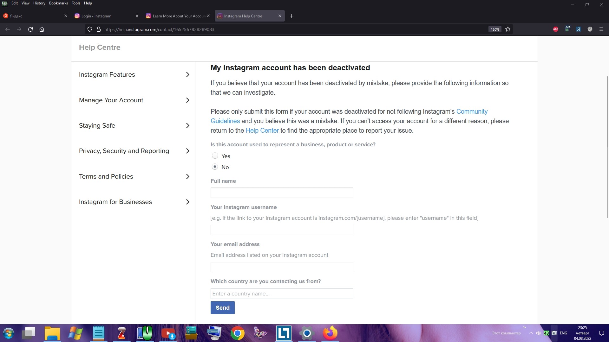The image size is (609, 342).
Task: Open the Tools menu
Action: click(76, 3)
